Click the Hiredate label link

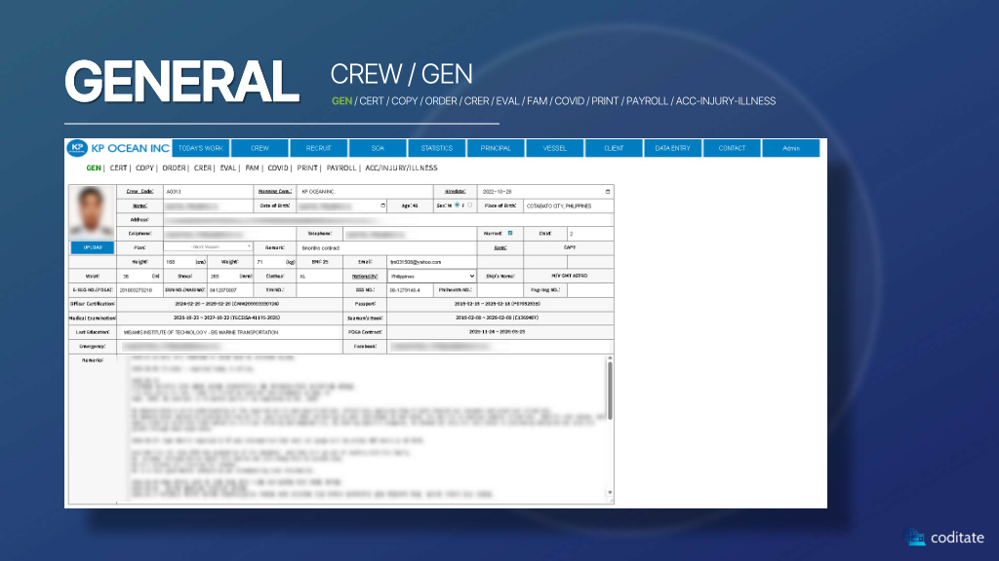coord(455,192)
